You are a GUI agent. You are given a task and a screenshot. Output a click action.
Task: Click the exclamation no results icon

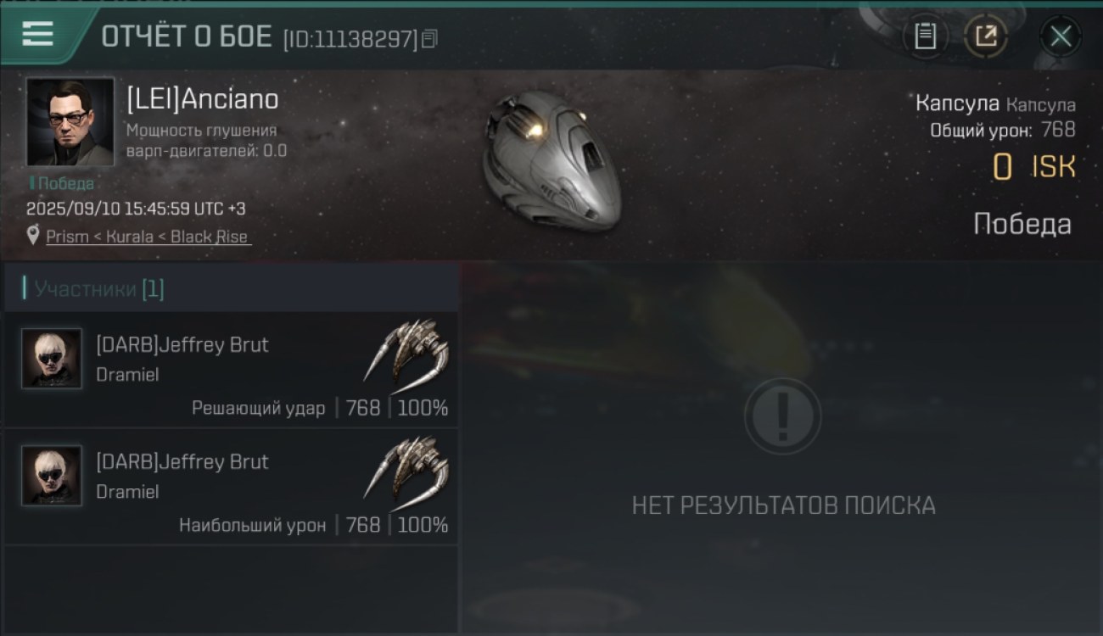click(x=782, y=416)
